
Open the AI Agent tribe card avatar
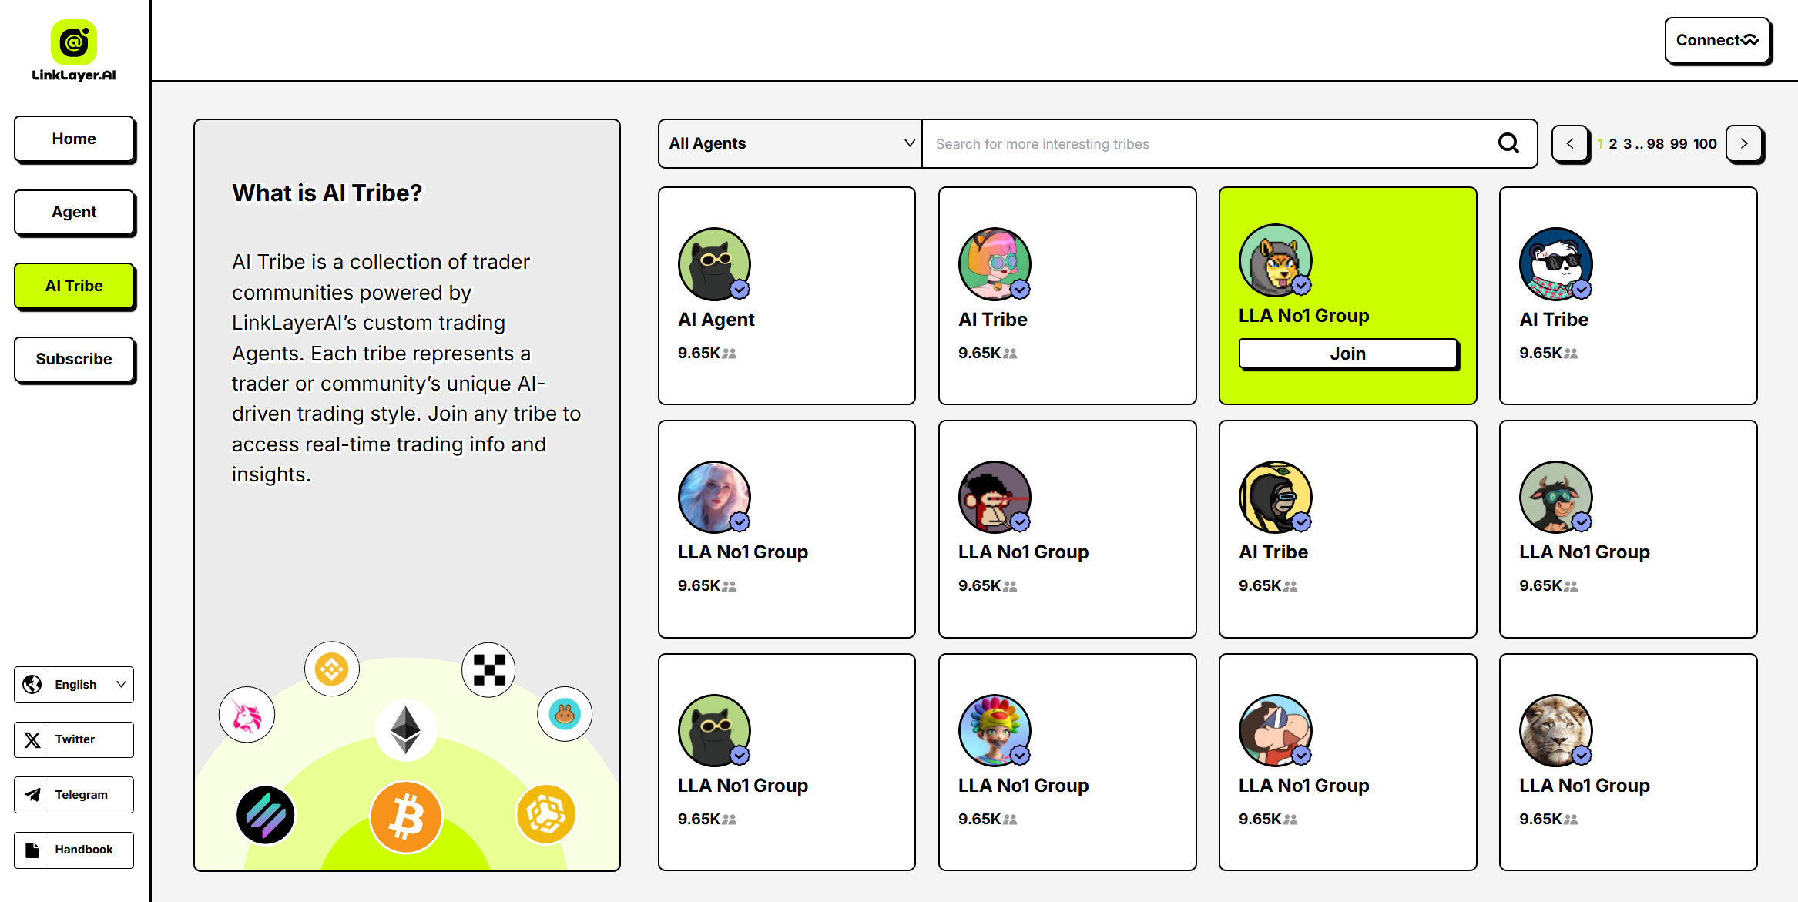pos(714,263)
